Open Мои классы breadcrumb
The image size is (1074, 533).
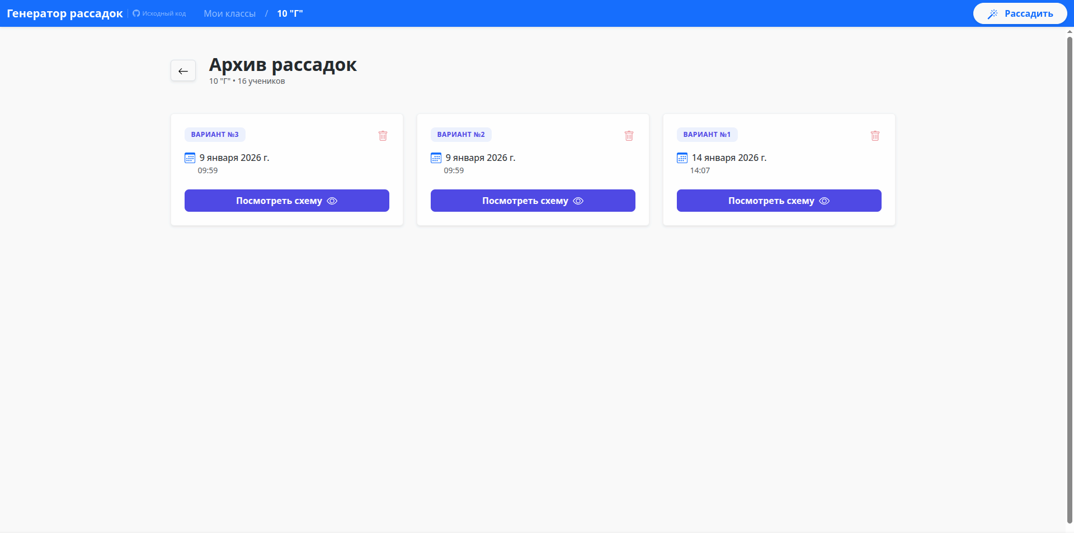click(x=229, y=13)
